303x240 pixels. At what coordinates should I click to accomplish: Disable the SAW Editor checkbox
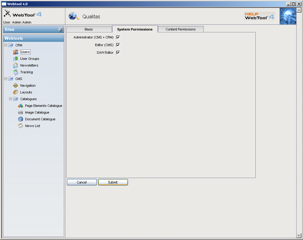click(118, 53)
